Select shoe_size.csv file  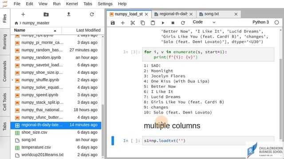[56, 132]
